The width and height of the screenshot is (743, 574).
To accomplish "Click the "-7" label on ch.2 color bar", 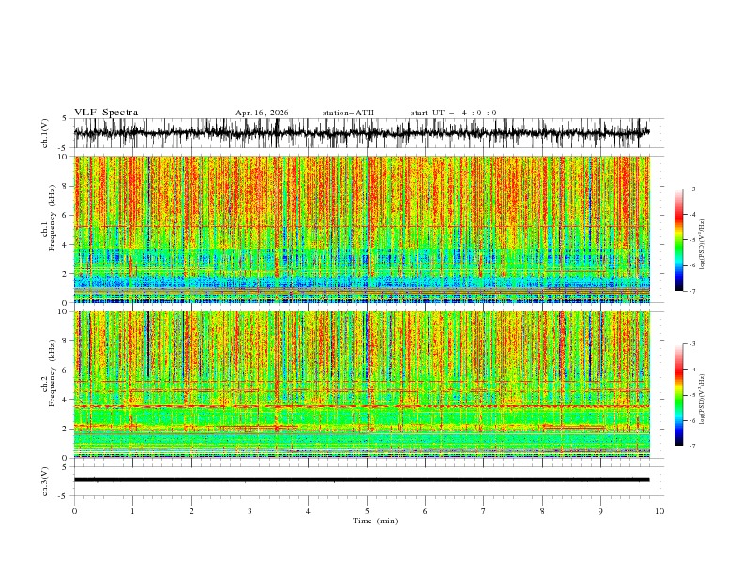I will (x=691, y=446).
